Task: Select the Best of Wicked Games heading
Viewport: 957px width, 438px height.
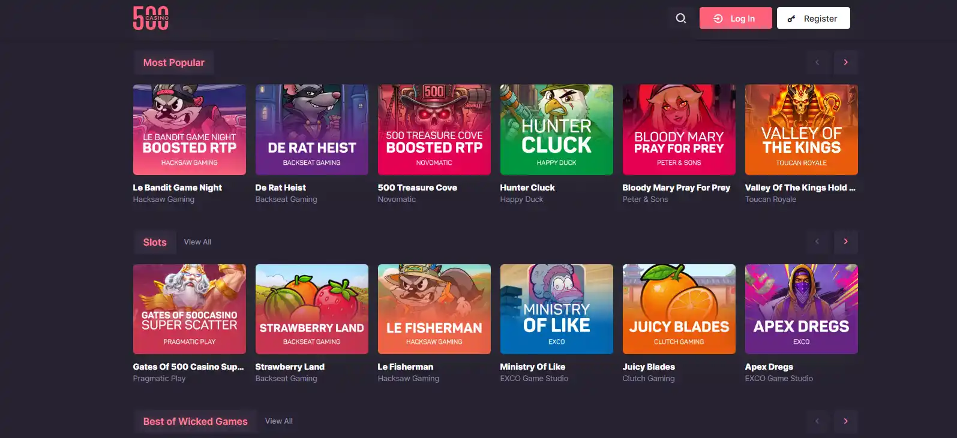Action: click(195, 421)
